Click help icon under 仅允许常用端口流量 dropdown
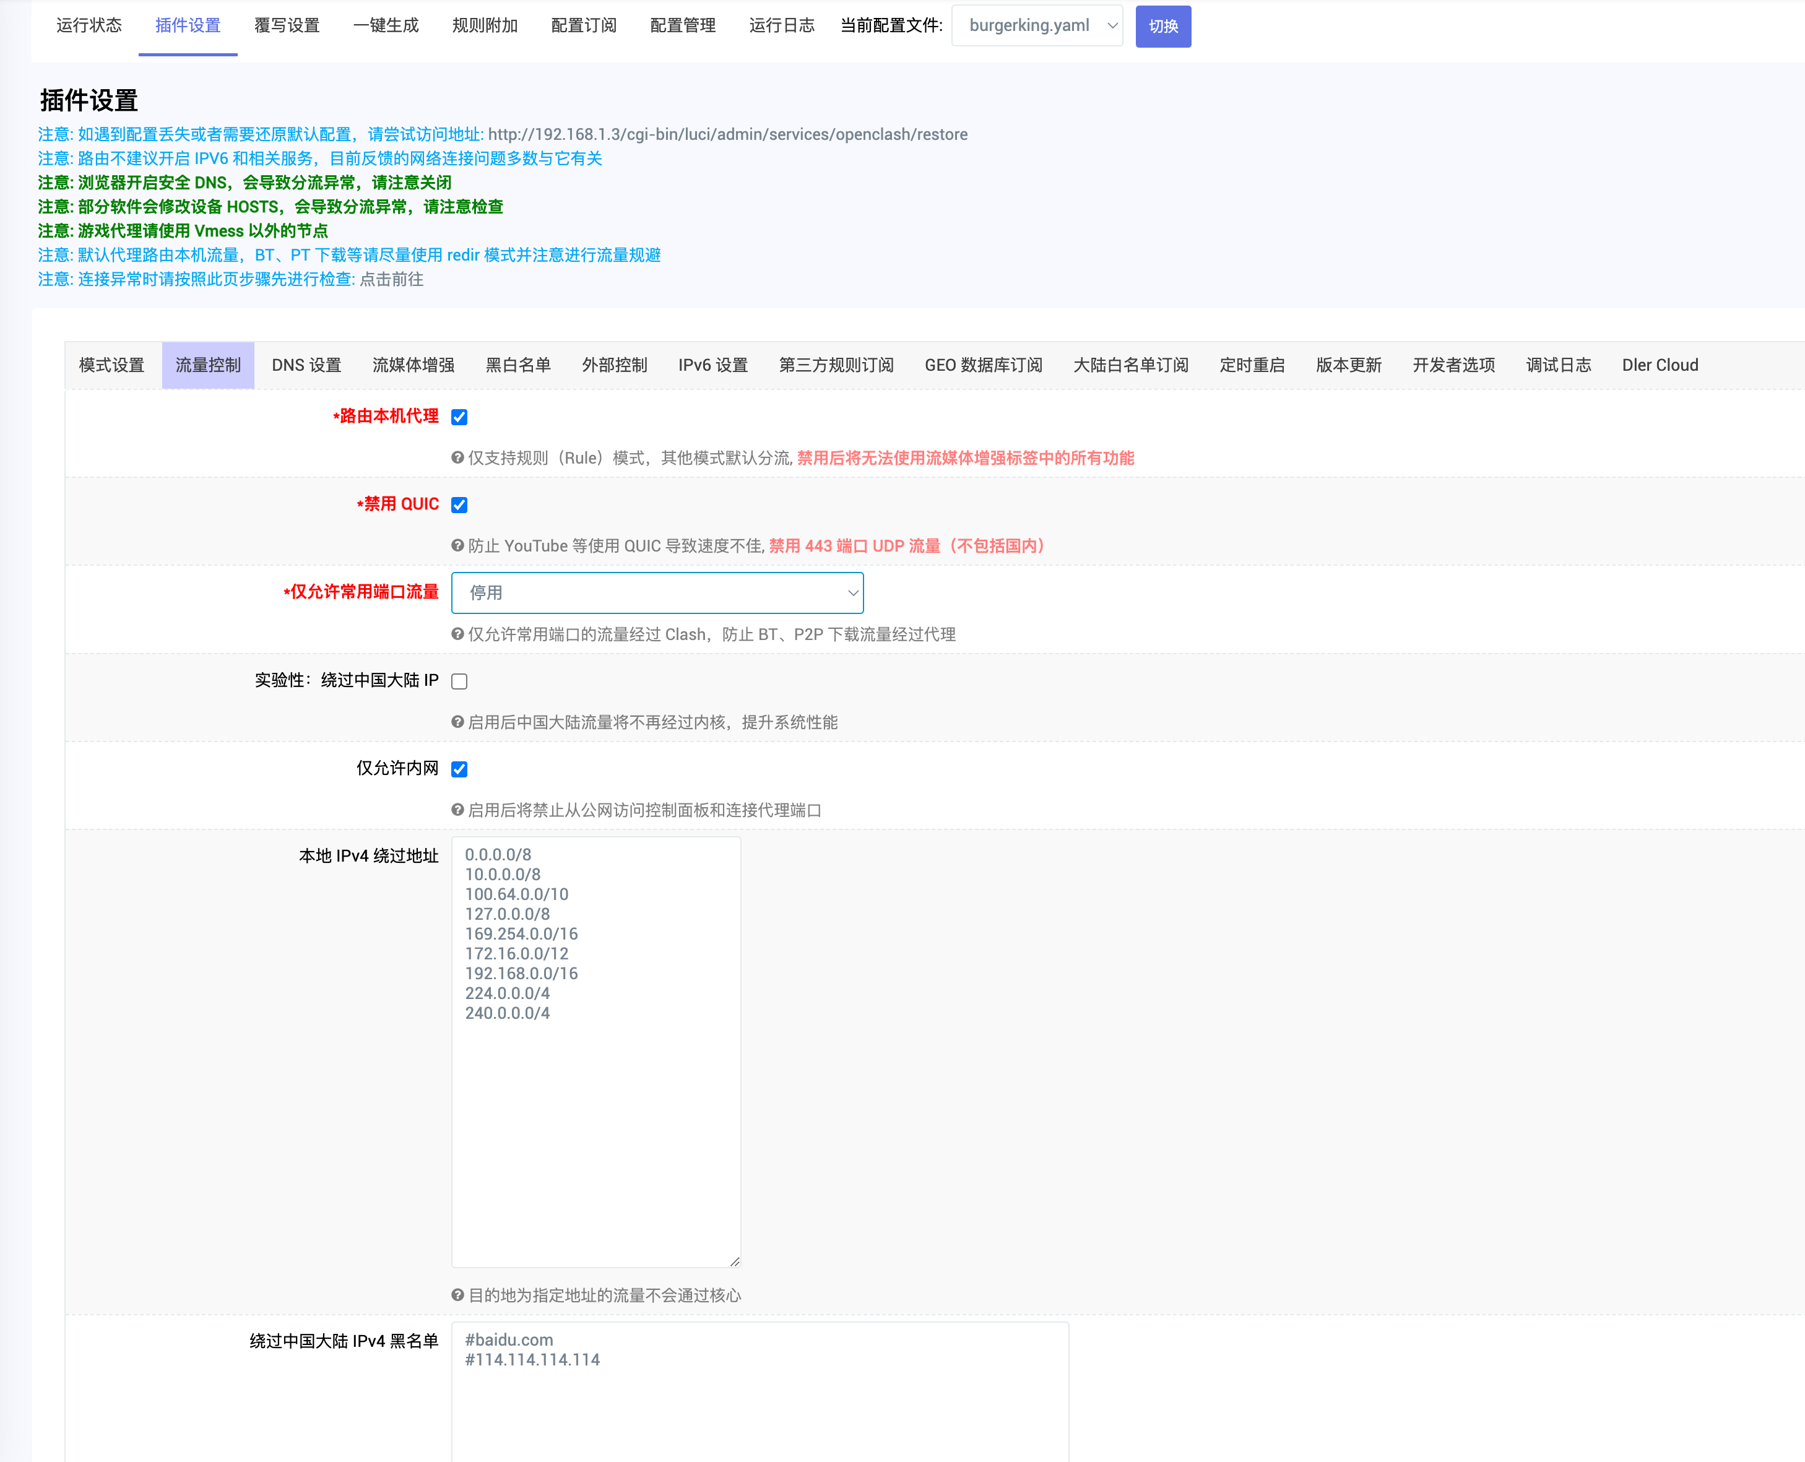The width and height of the screenshot is (1805, 1462). tap(457, 633)
